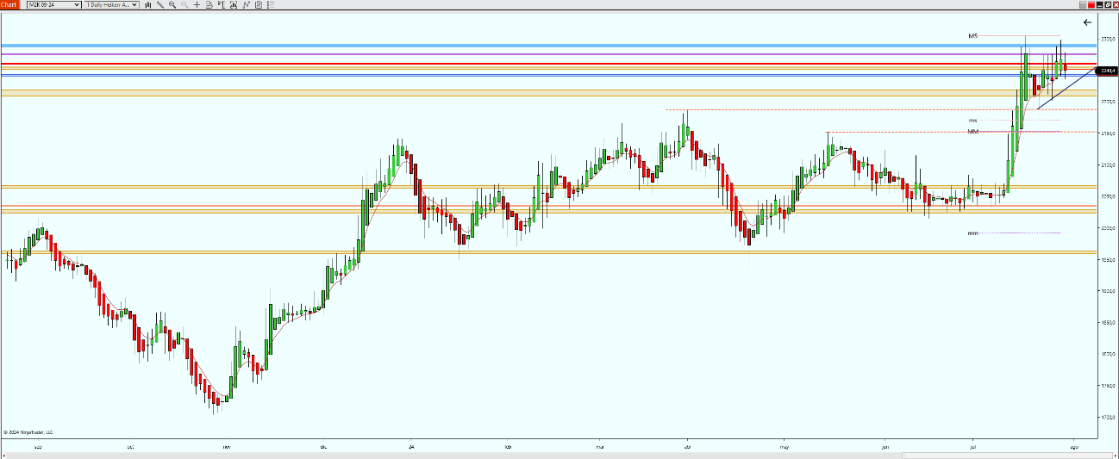
Task: Select the drawing tools pencil icon
Action: pos(159,4)
